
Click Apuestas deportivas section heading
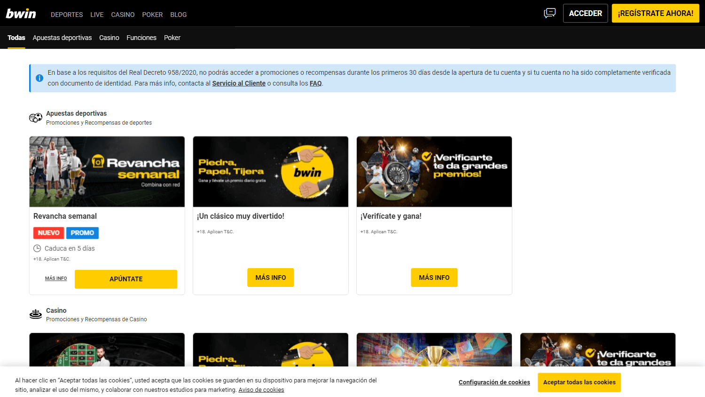(76, 113)
